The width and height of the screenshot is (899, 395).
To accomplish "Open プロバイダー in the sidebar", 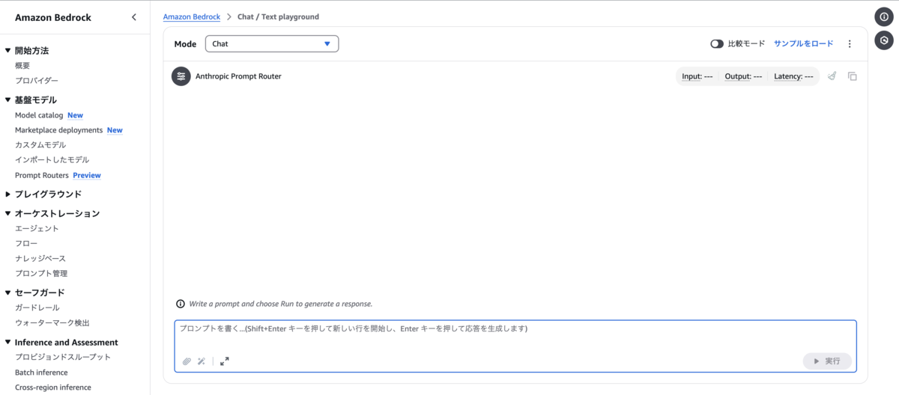I will coord(37,81).
